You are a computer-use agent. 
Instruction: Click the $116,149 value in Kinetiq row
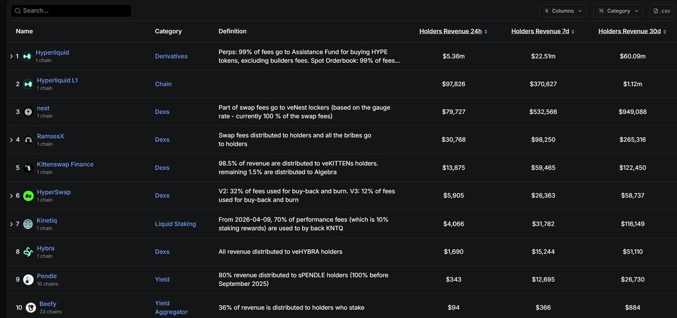point(632,224)
